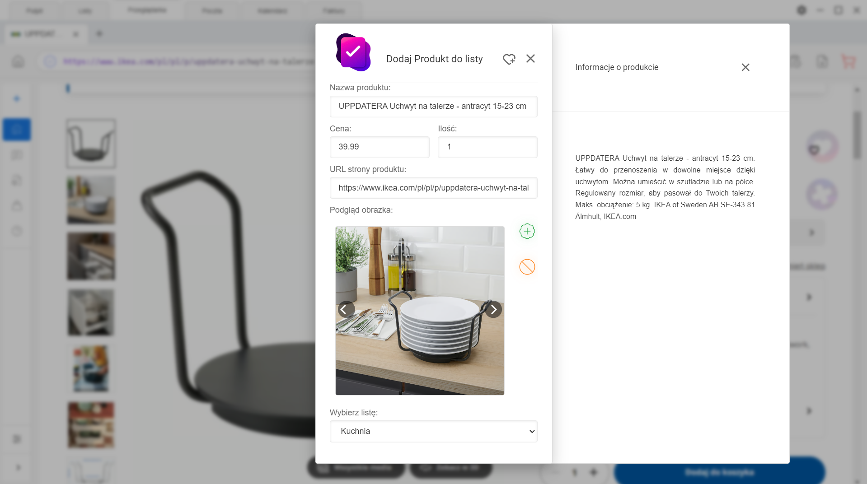The width and height of the screenshot is (867, 484).
Task: Toggle the heart favorite badge on the right
Action: click(x=822, y=146)
